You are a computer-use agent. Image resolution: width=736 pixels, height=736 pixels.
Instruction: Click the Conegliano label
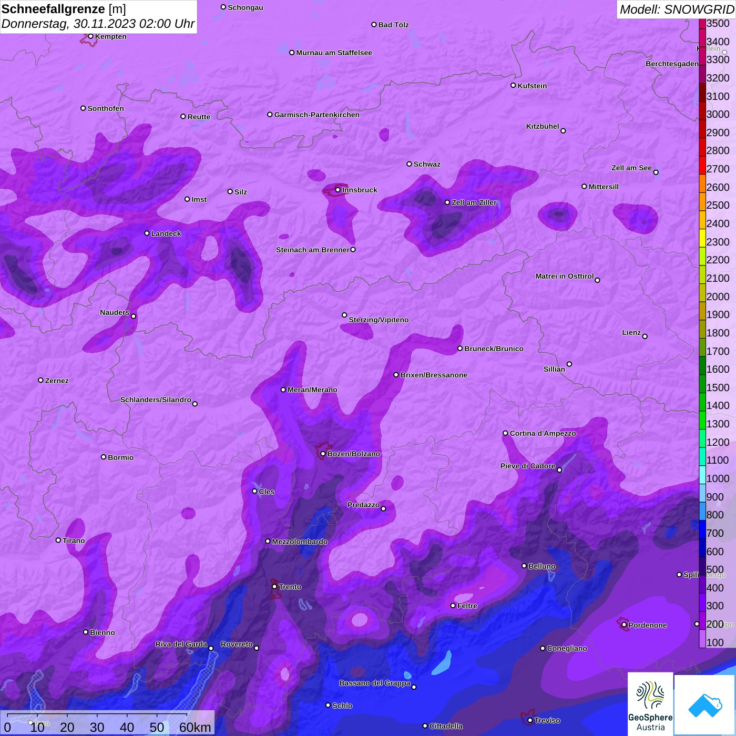click(x=567, y=648)
